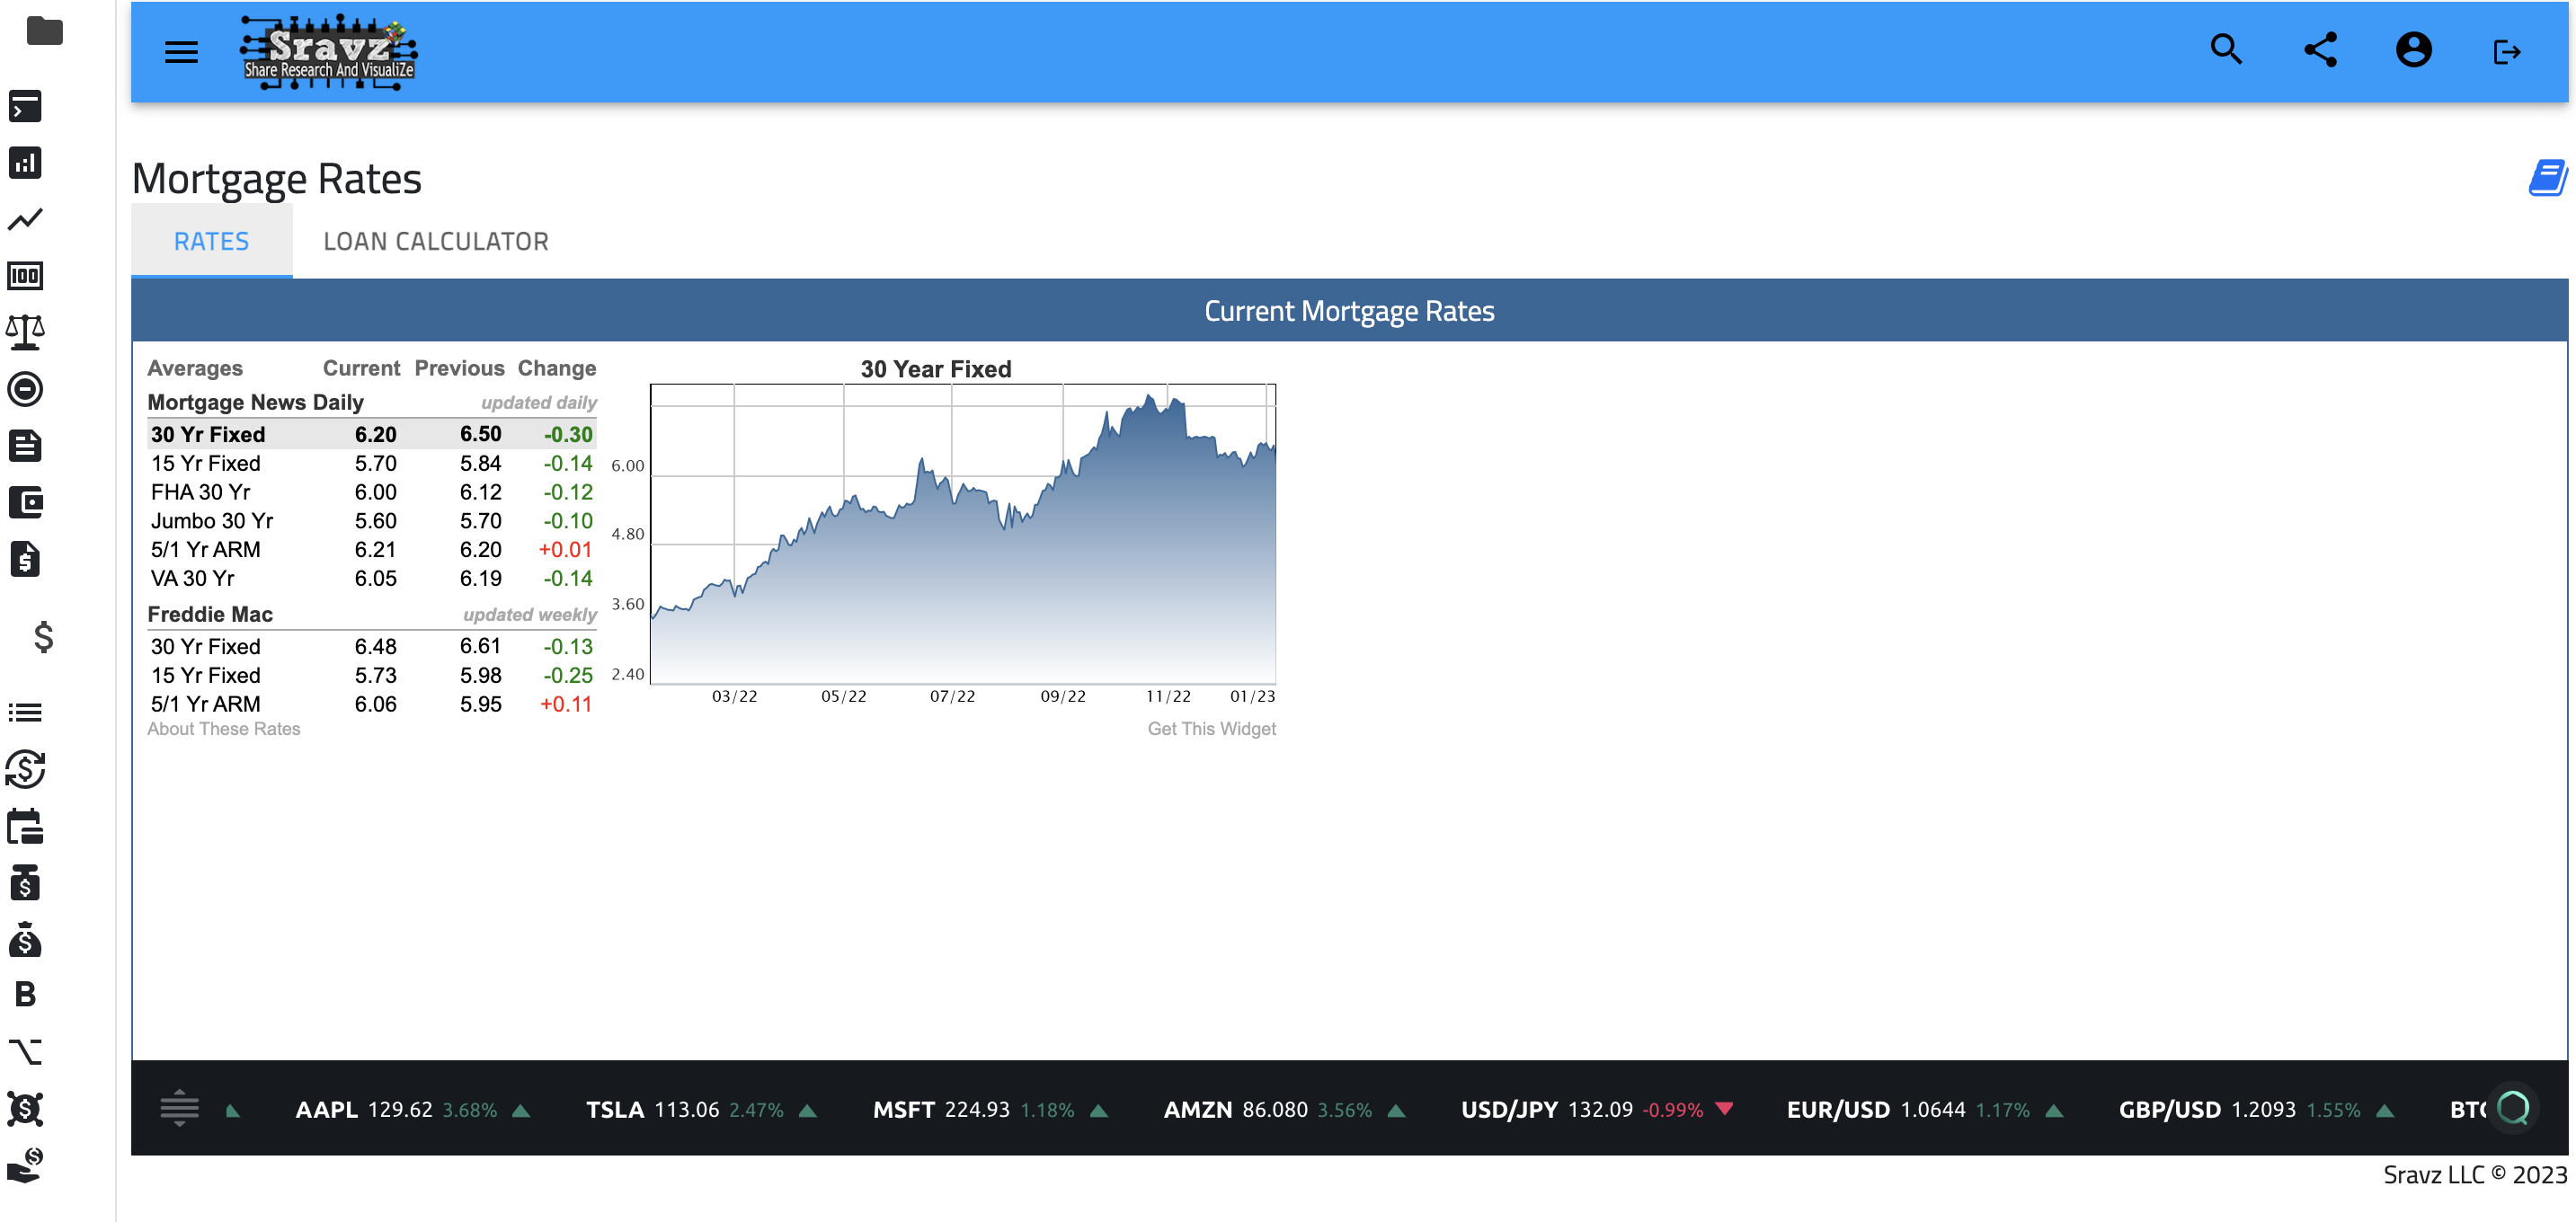Viewport: 2576px width, 1222px height.
Task: Open the AMZN ticker quote
Action: coord(1284,1110)
